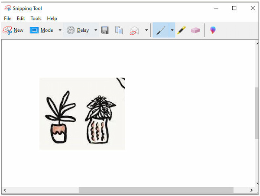
Task: Open the Tools menu
Action: 36,18
